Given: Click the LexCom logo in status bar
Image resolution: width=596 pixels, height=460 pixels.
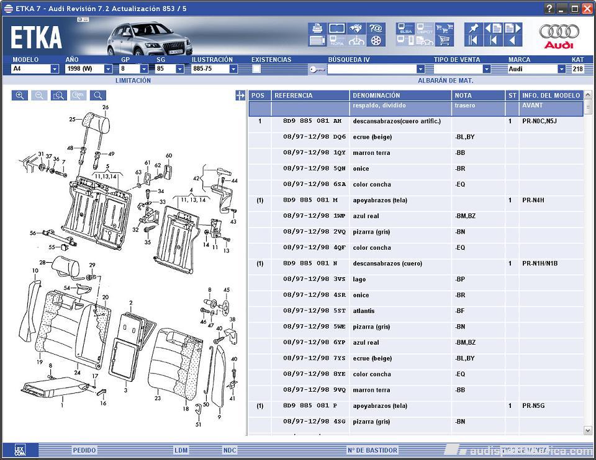Looking at the screenshot, I should (20, 450).
